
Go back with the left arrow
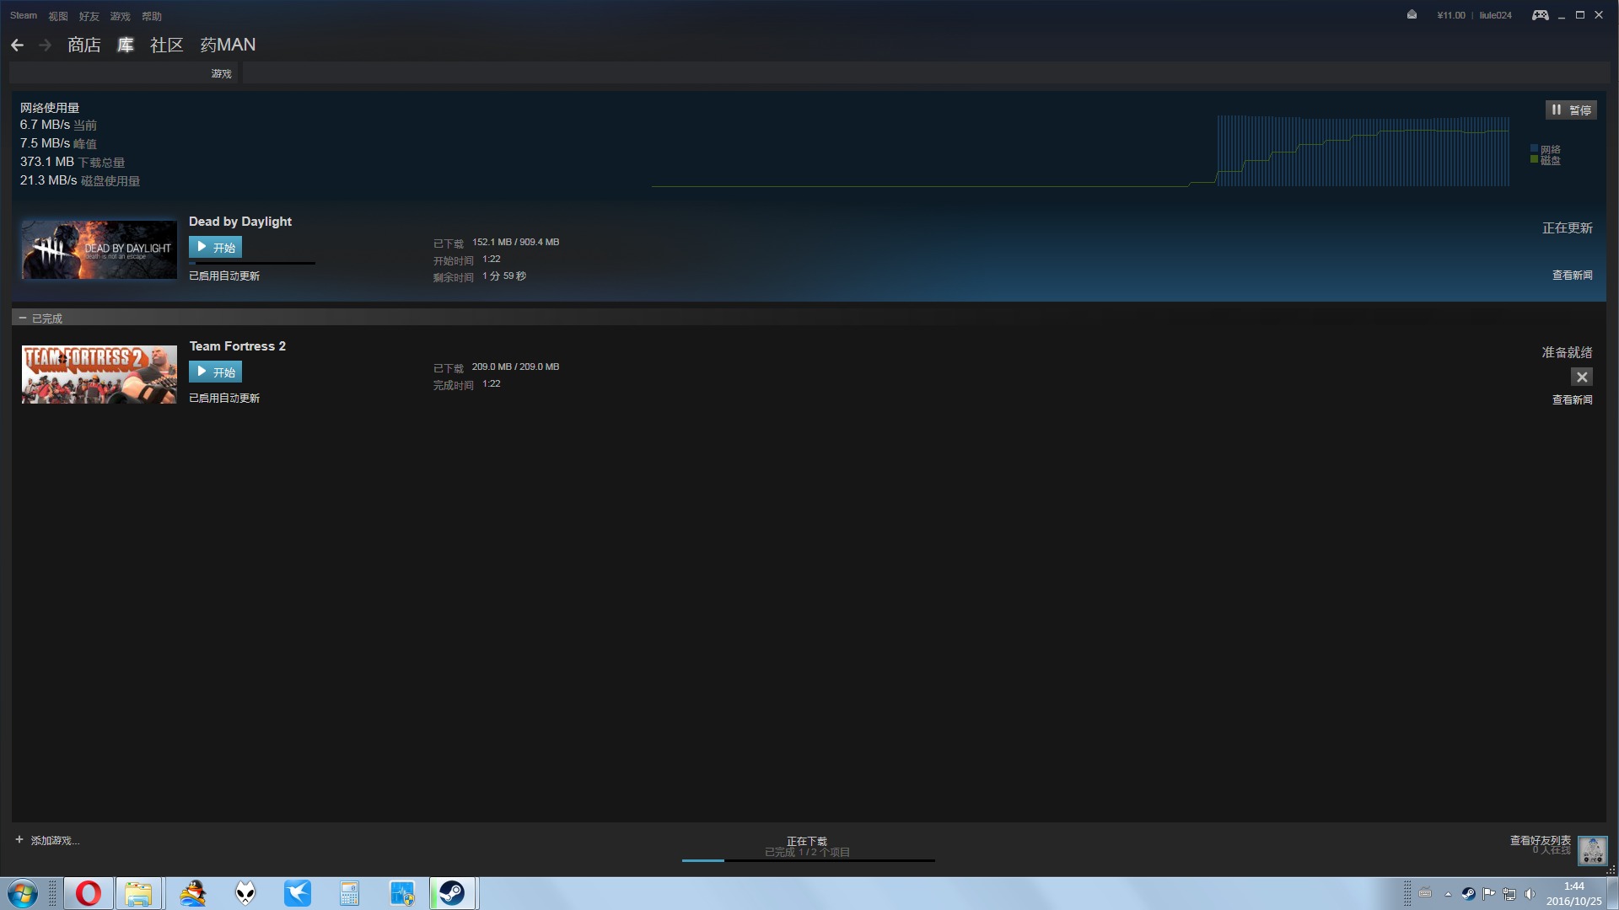click(x=17, y=45)
